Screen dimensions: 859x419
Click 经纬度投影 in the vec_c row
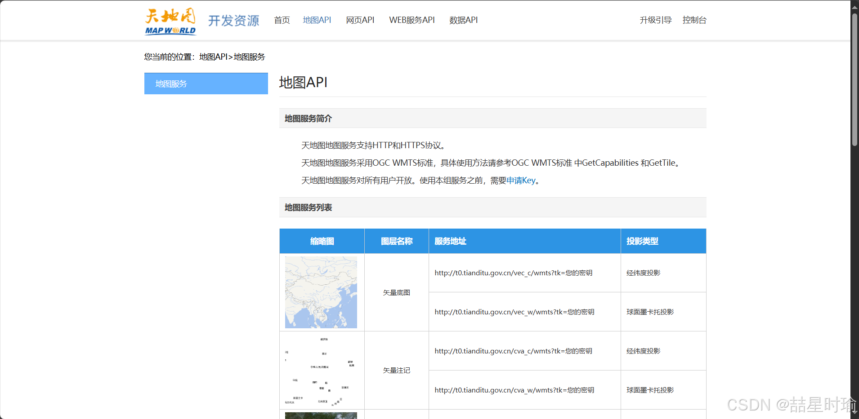644,273
